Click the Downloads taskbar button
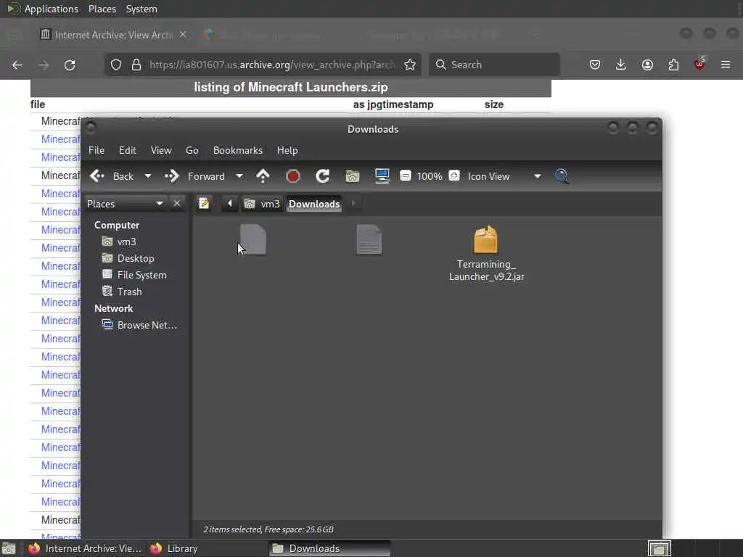This screenshot has height=557, width=743. pos(329,548)
